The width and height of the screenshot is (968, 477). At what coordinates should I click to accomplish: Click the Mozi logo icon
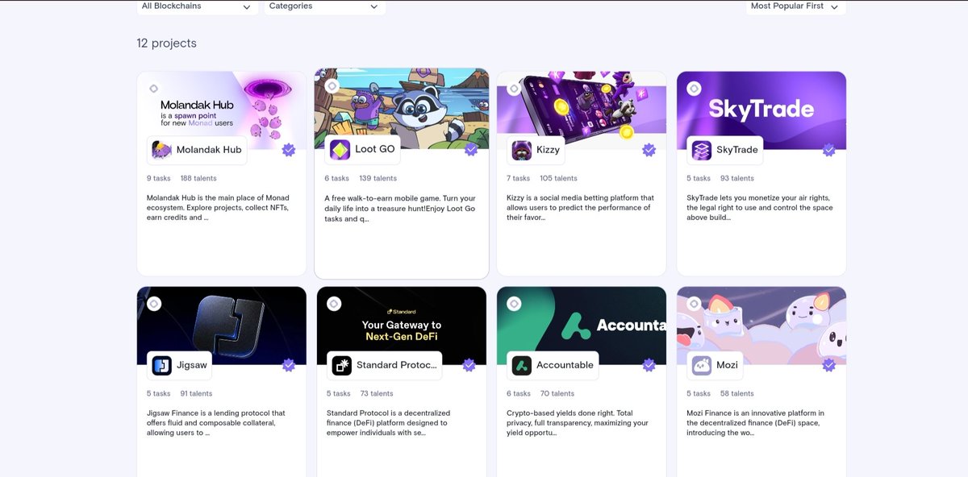[x=702, y=365]
